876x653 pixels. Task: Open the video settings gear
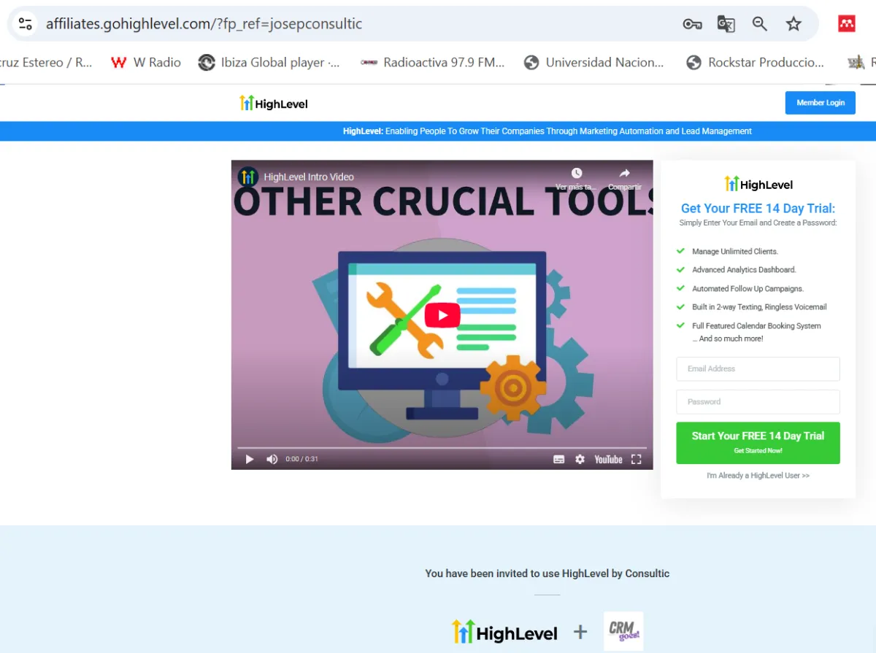point(580,460)
